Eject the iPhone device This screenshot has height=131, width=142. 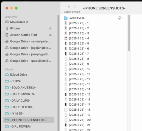50,29
